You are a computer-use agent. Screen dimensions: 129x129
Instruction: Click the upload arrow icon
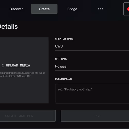[3, 65]
